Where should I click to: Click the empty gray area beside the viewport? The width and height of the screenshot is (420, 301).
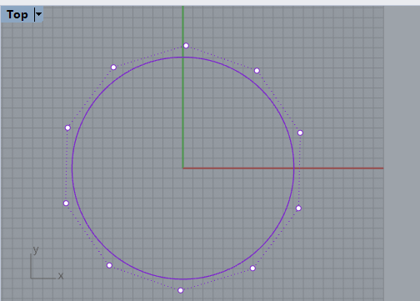(402, 153)
